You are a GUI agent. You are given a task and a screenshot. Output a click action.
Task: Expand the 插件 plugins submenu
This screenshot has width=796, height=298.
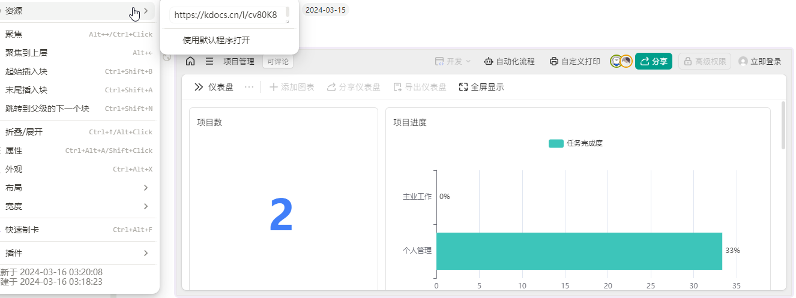click(78, 253)
